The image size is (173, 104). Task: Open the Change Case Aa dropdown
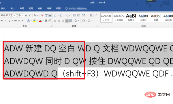[x=36, y=15]
